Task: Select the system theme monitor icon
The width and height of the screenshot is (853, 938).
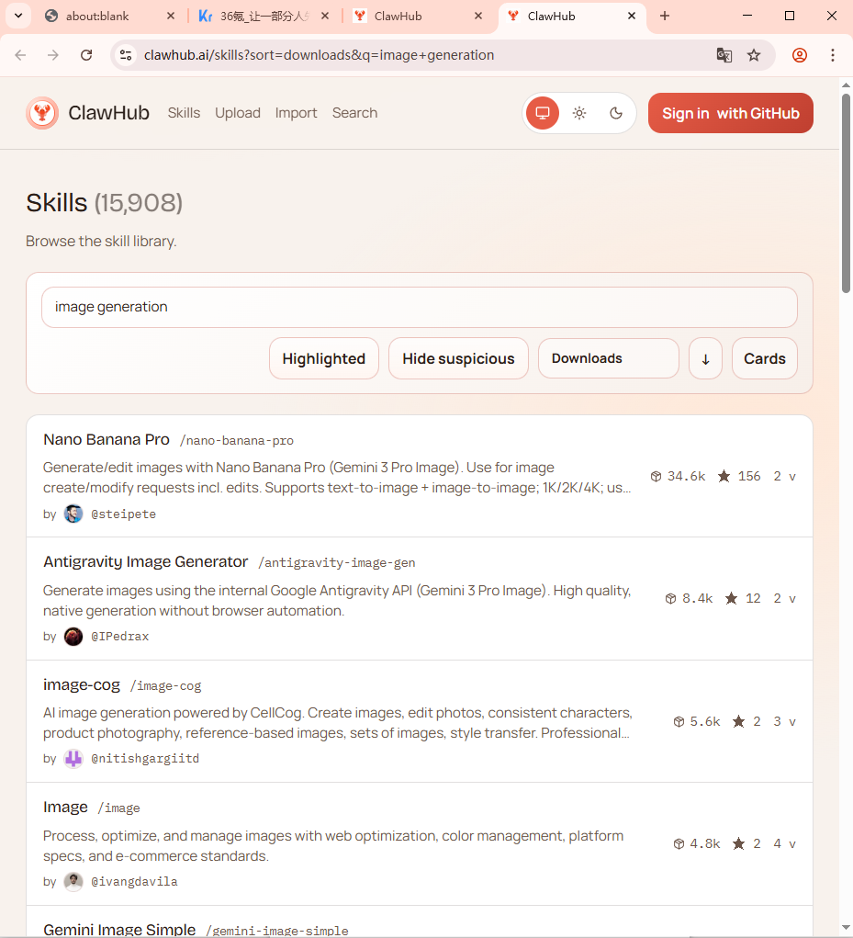Action: (x=543, y=113)
